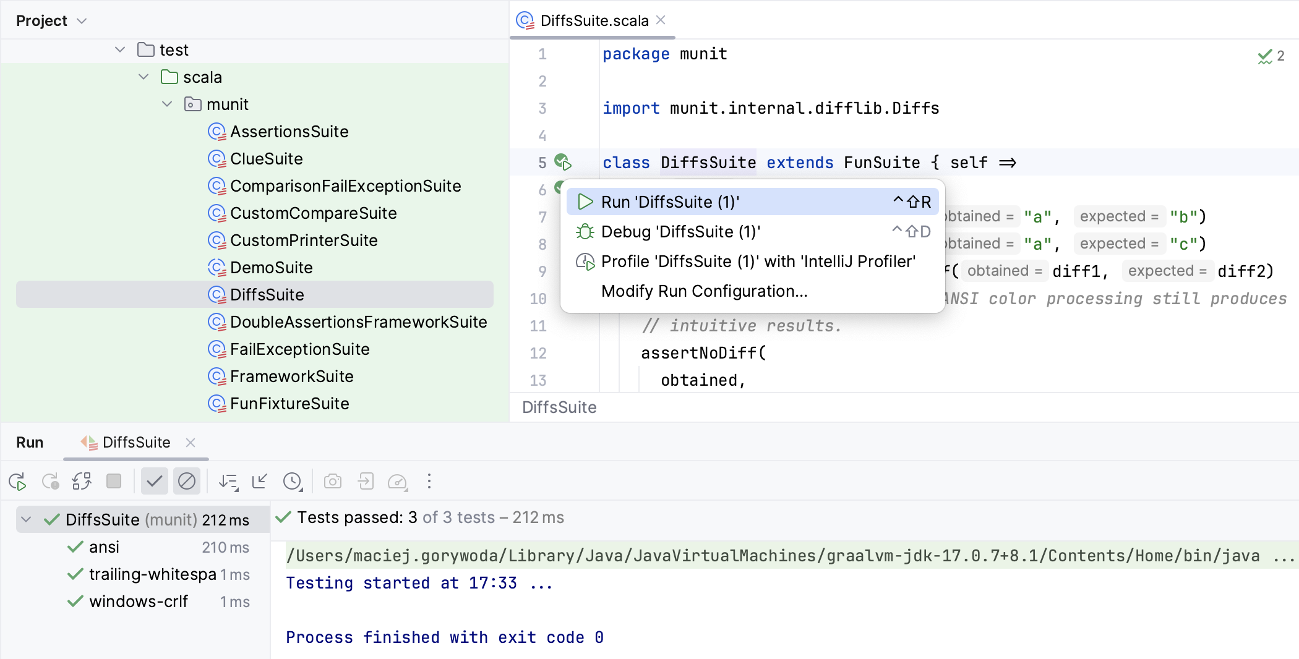
Task: Open AssertionsSuite in project tree
Action: (289, 132)
